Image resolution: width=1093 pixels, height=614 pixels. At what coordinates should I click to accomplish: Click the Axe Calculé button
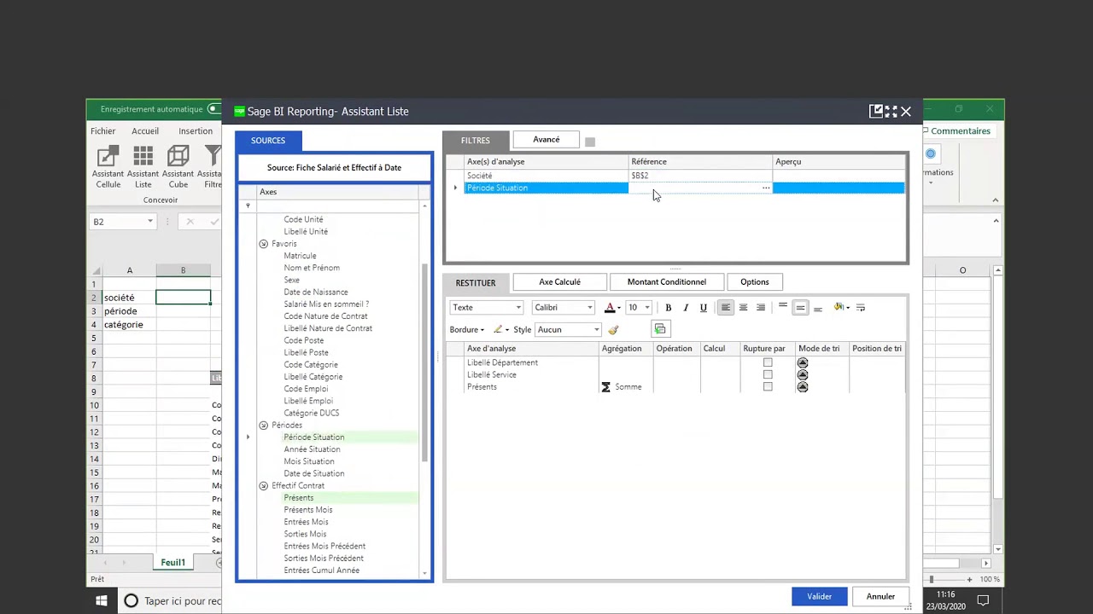click(560, 282)
